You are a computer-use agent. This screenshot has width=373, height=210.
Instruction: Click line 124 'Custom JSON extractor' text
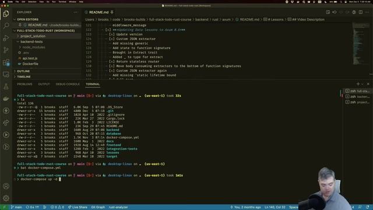[x=136, y=39]
